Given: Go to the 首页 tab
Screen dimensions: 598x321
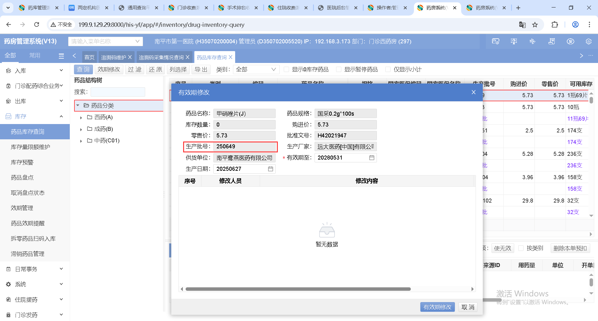Looking at the screenshot, I should (89, 57).
